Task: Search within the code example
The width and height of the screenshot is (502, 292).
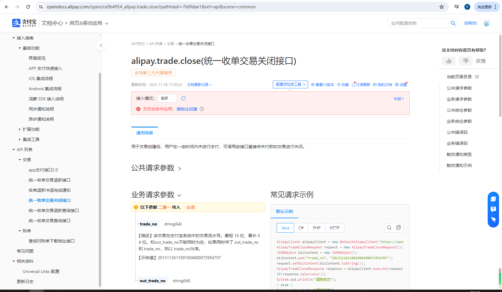Action: (389, 228)
